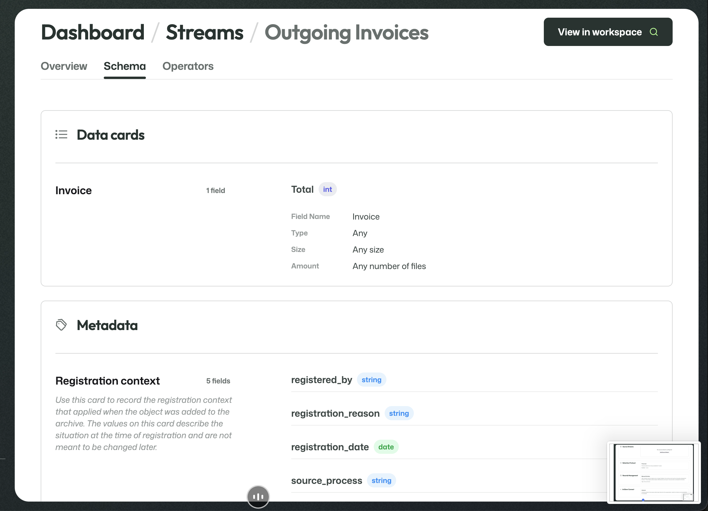Click the '1 field' count label
This screenshot has height=511, width=708.
click(215, 190)
